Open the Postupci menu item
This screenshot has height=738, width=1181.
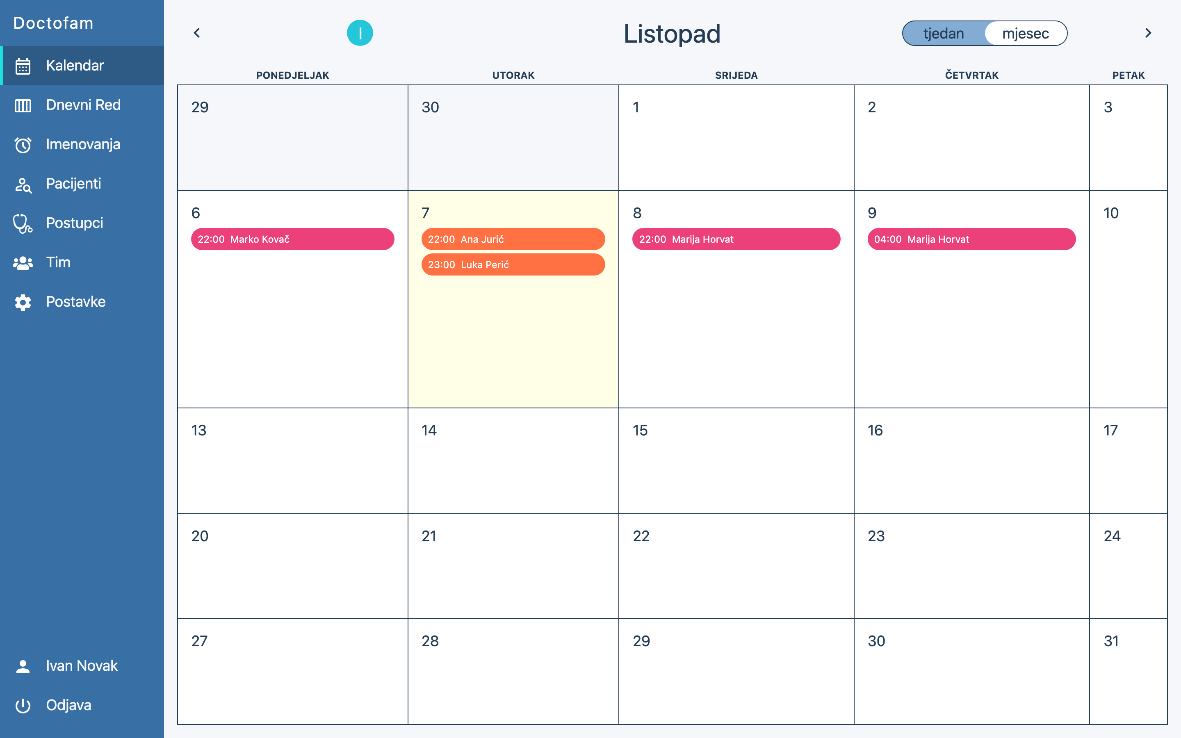[x=75, y=223]
